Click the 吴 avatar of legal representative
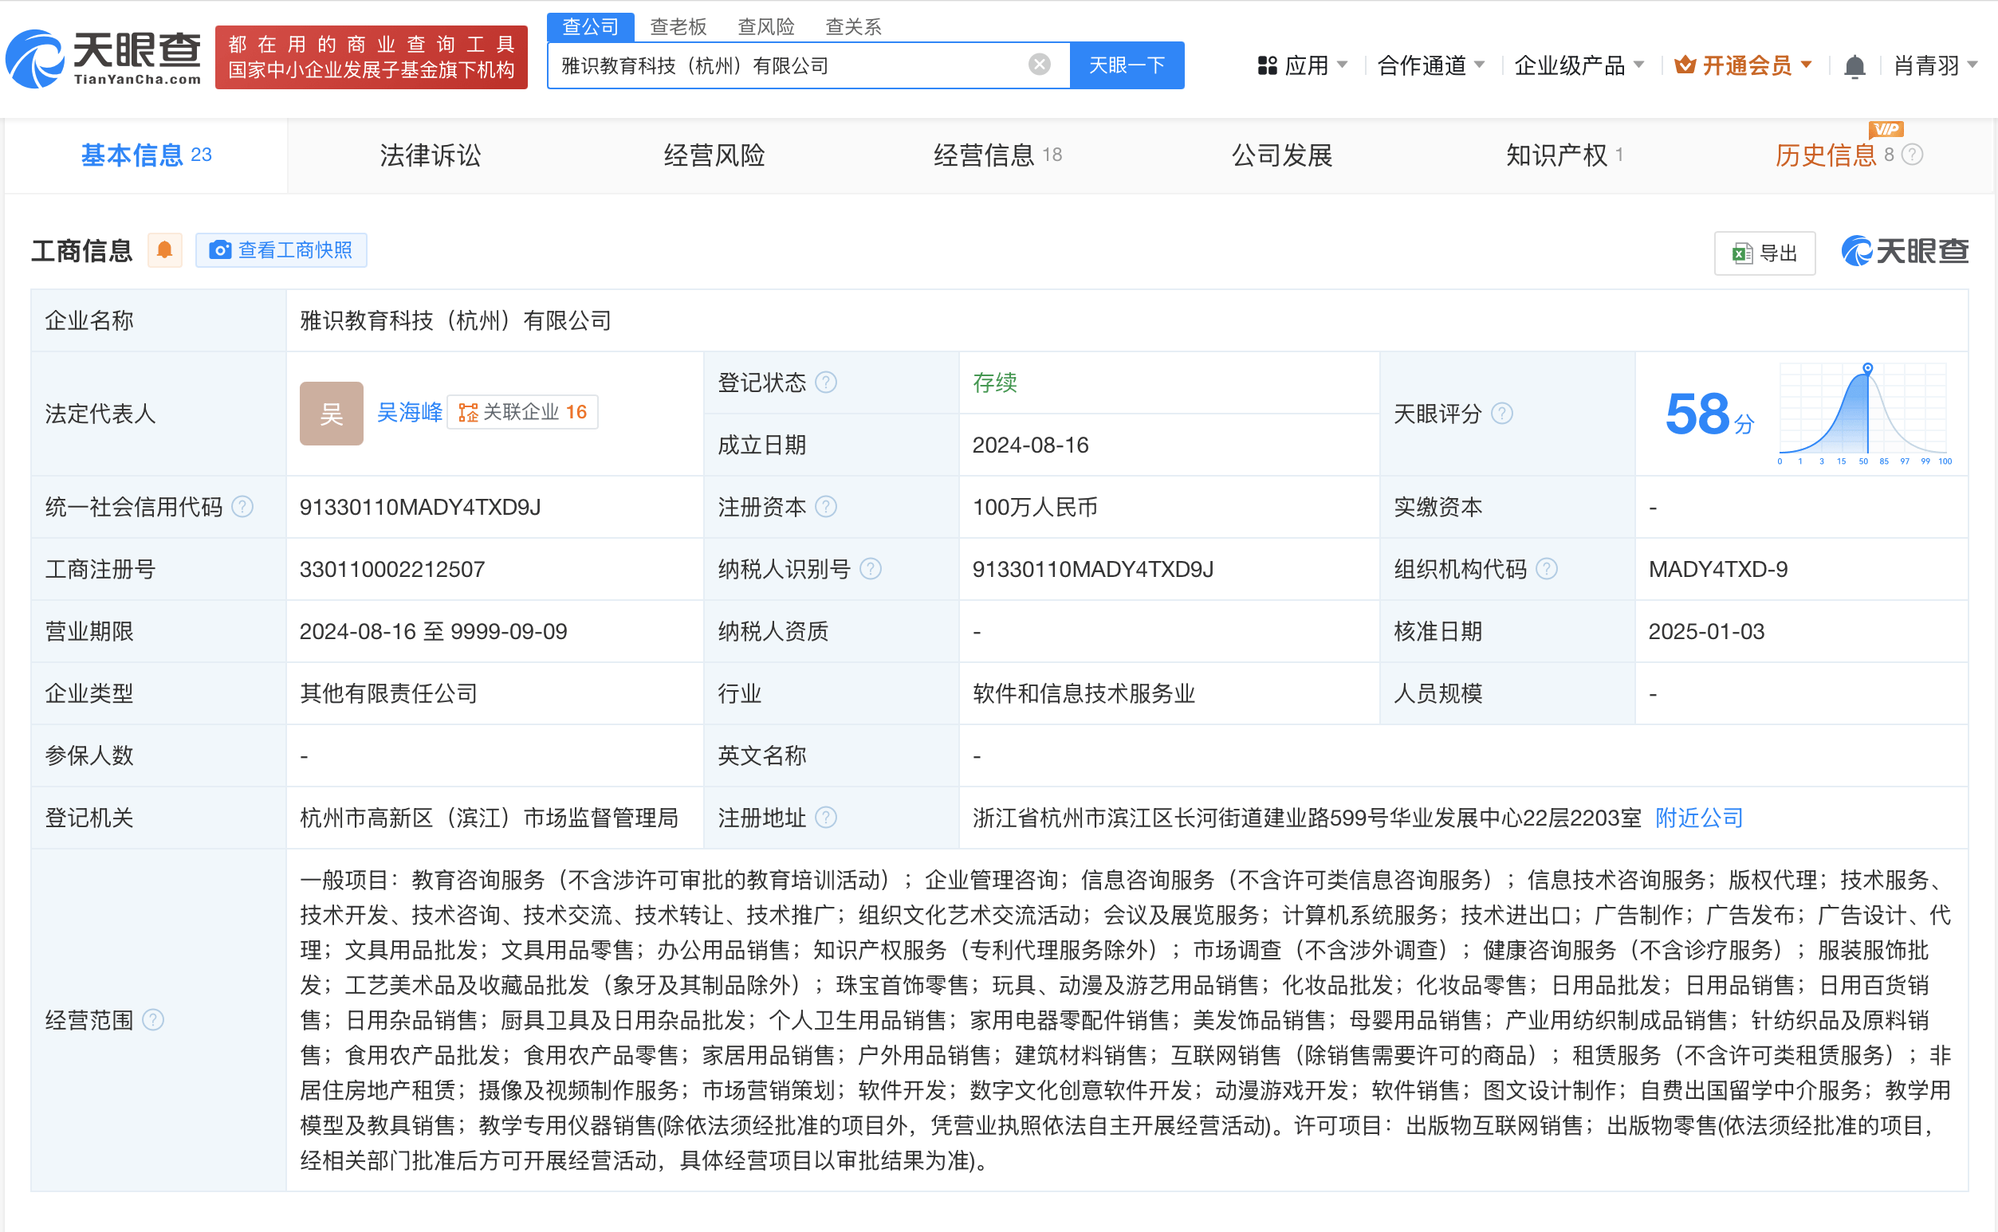This screenshot has height=1232, width=1998. click(331, 413)
